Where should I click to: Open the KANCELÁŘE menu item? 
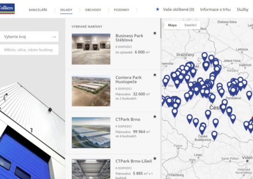[38, 10]
